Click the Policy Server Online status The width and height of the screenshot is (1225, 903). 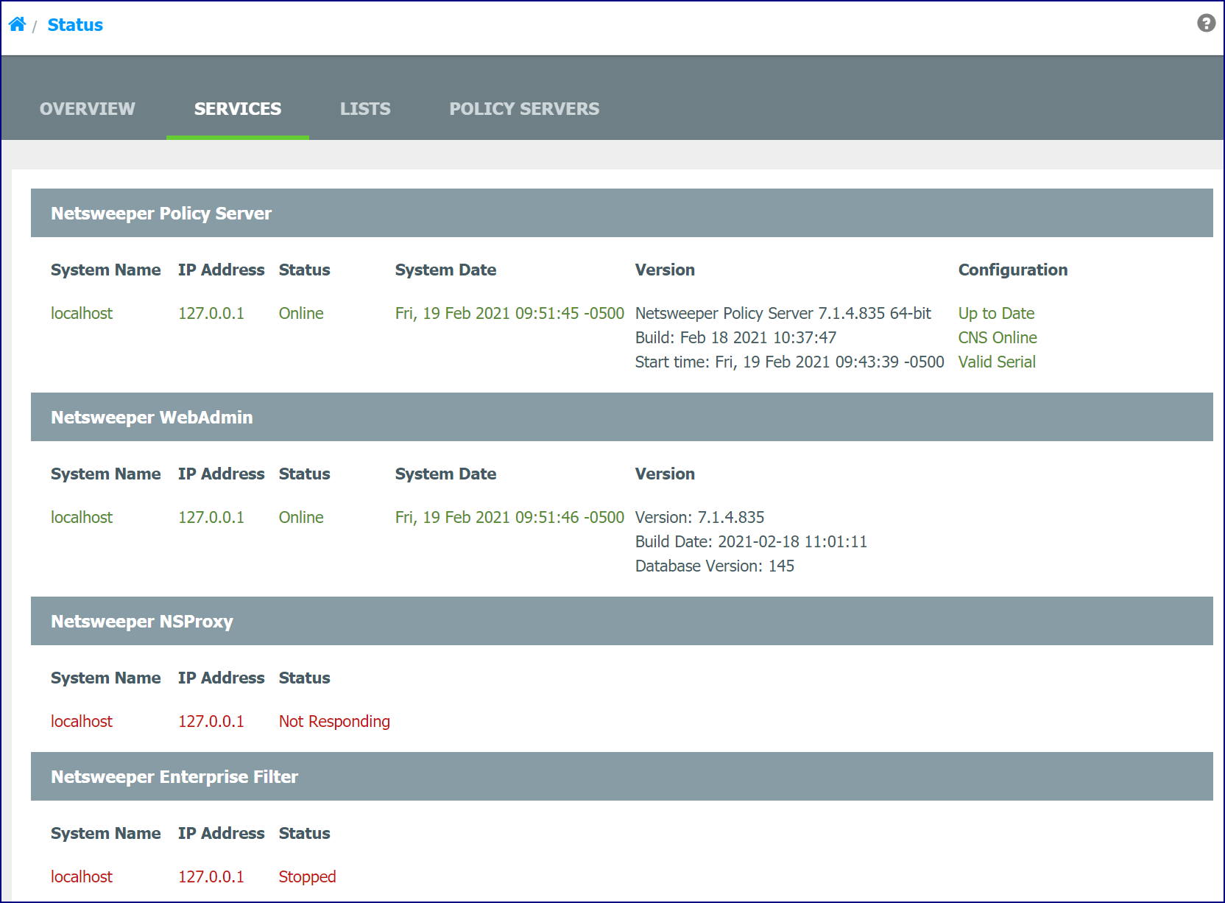[301, 313]
